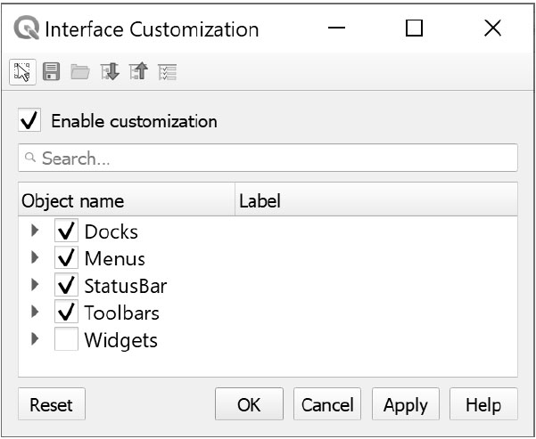Click the widget-catching selection tool icon
Image resolution: width=536 pixels, height=439 pixels.
coord(22,72)
